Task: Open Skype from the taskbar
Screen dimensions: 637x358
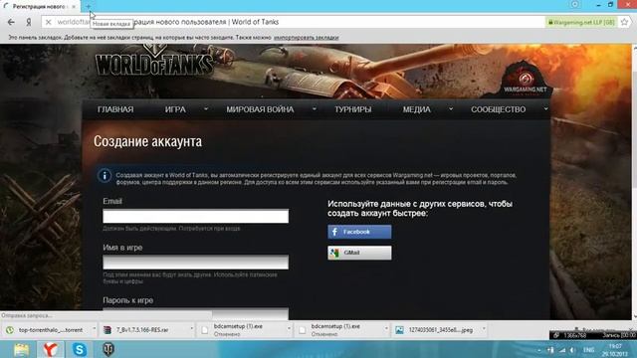Action: 80,349
